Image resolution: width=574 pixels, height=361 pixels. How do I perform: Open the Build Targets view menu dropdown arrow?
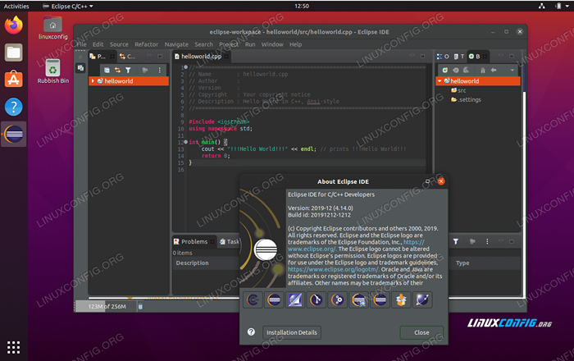coord(512,70)
